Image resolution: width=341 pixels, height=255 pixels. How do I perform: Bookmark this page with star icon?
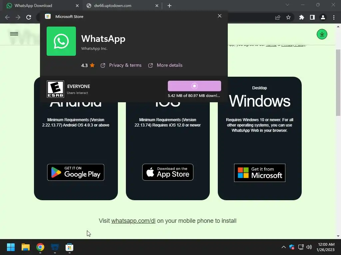(288, 17)
